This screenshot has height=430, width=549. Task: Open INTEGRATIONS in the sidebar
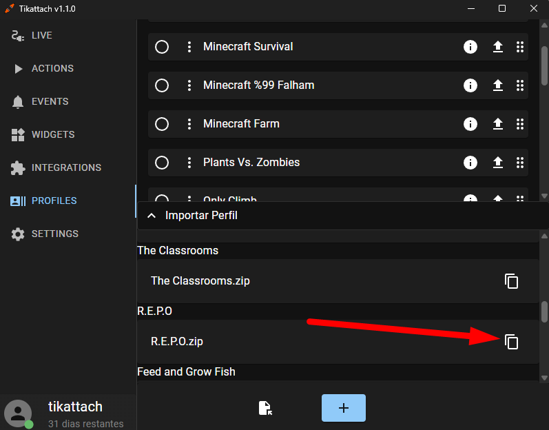click(68, 167)
